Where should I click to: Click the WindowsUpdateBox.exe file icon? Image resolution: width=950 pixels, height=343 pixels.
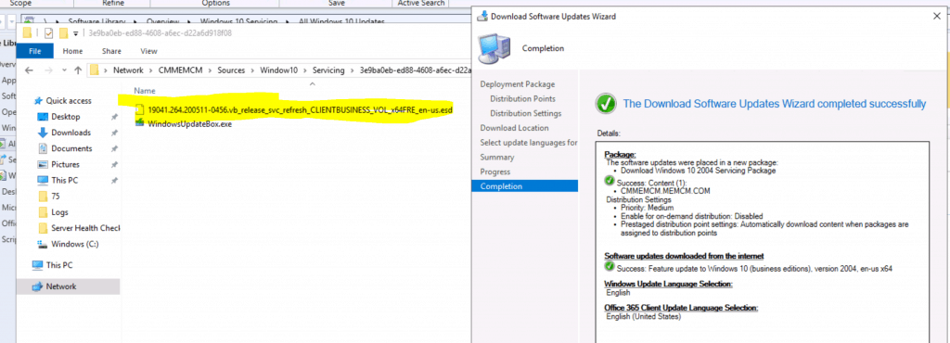tap(139, 122)
